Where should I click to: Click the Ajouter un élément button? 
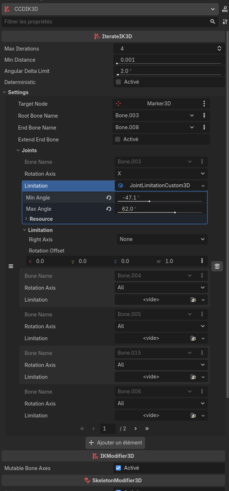tap(115, 443)
